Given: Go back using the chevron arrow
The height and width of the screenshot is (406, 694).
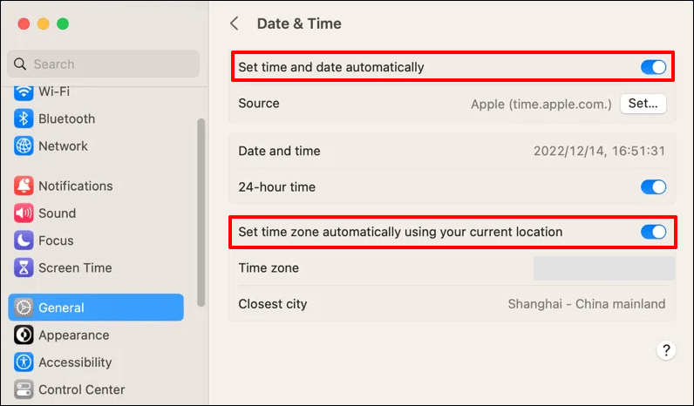Looking at the screenshot, I should click(234, 24).
